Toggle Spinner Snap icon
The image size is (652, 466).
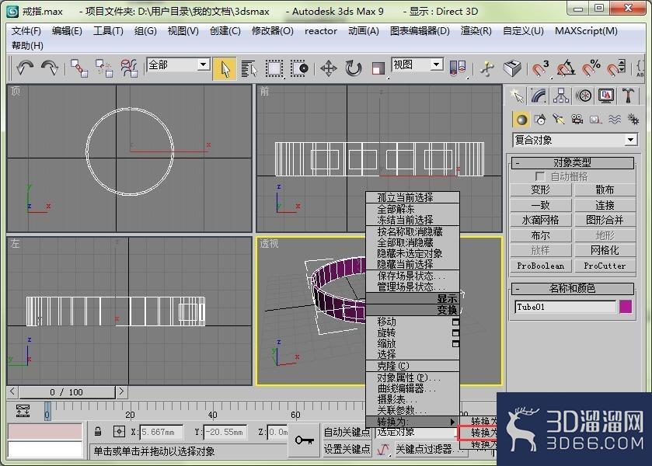615,68
